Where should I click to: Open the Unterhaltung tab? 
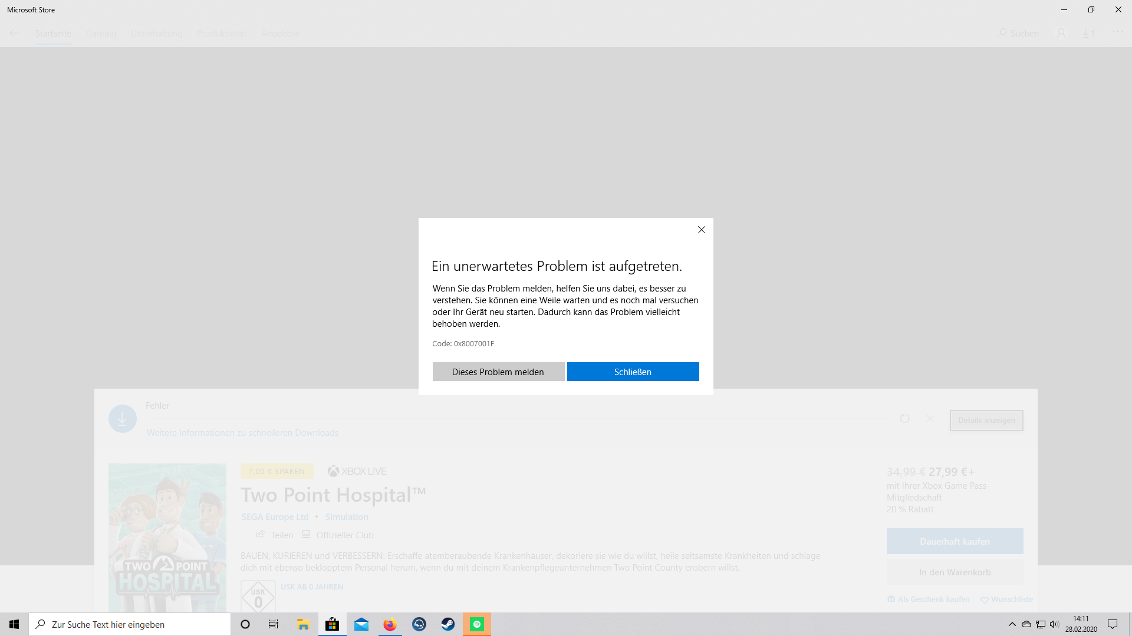156,34
